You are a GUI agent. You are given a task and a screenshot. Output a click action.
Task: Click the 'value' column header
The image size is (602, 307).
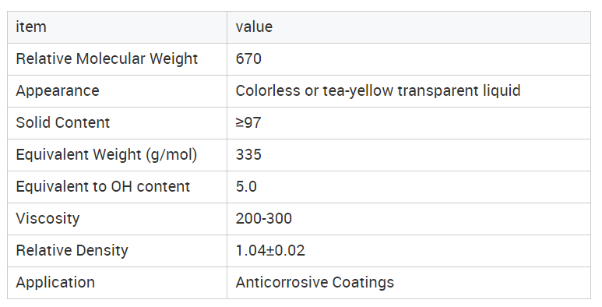click(409, 27)
